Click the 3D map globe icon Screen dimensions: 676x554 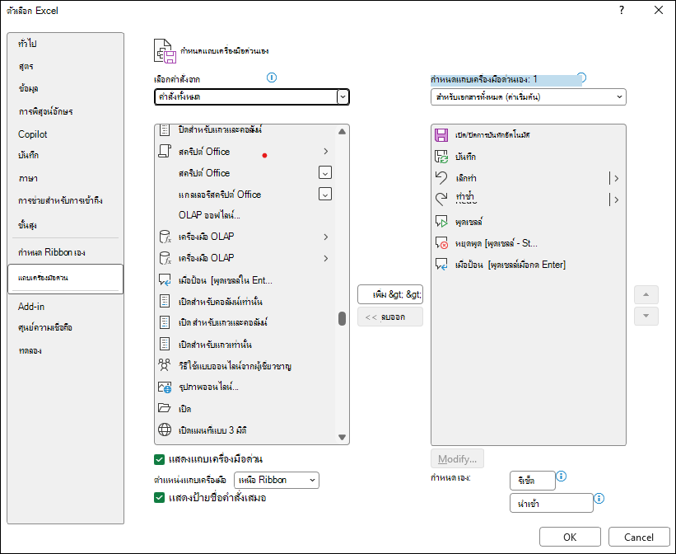(165, 430)
